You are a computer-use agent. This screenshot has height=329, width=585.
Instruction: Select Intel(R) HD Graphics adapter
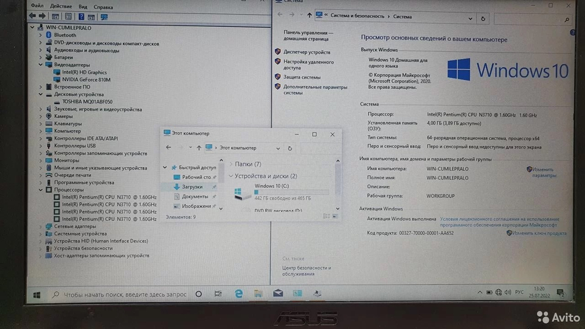click(84, 72)
